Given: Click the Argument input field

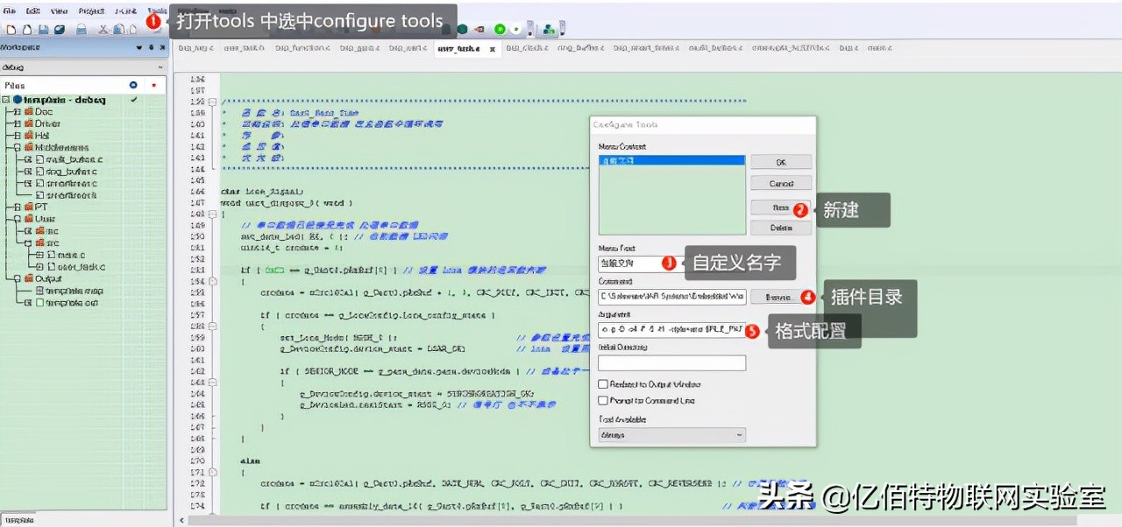Looking at the screenshot, I should coord(672,330).
